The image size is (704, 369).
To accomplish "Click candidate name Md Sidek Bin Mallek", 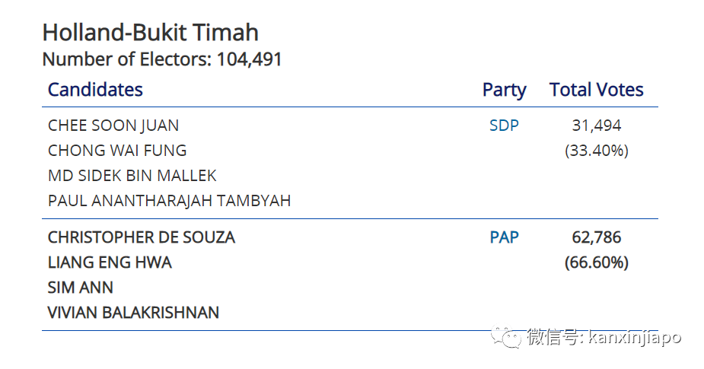I will point(132,176).
